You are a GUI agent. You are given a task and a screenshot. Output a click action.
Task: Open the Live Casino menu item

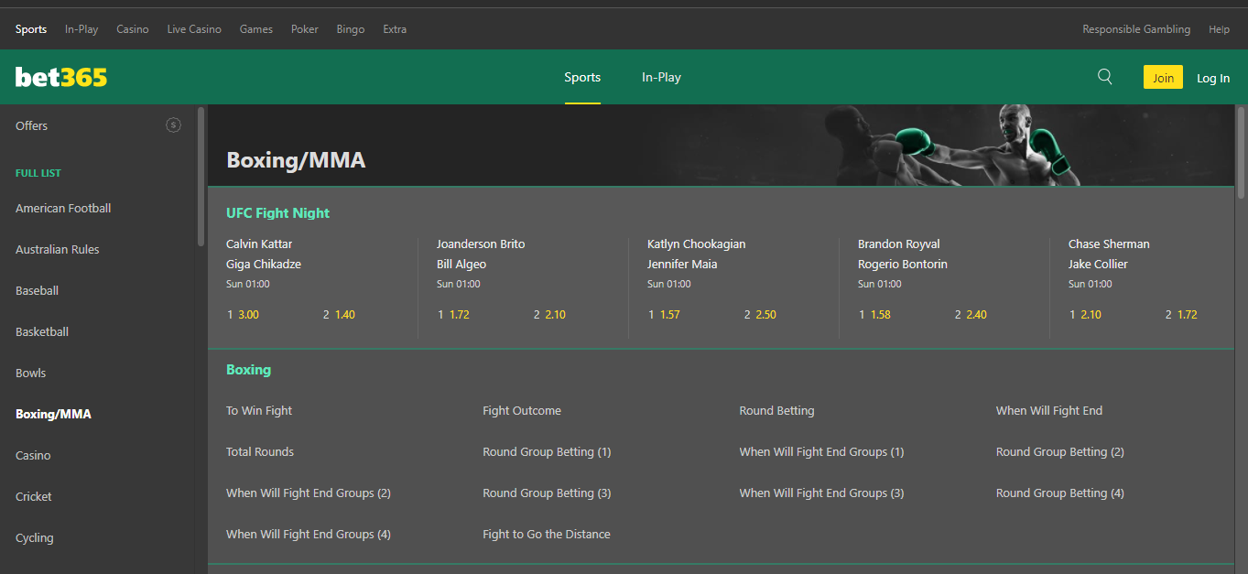pyautogui.click(x=193, y=28)
